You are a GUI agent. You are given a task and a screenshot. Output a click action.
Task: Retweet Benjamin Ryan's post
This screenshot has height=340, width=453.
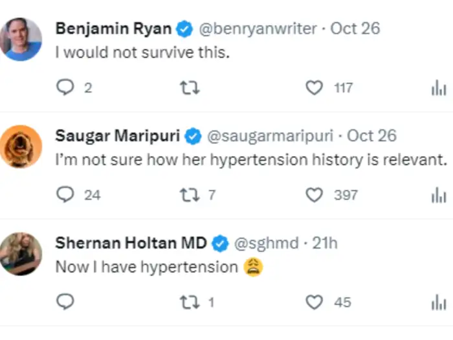(189, 88)
